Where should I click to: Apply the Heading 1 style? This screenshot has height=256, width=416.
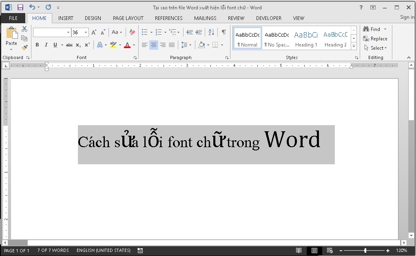(x=306, y=38)
